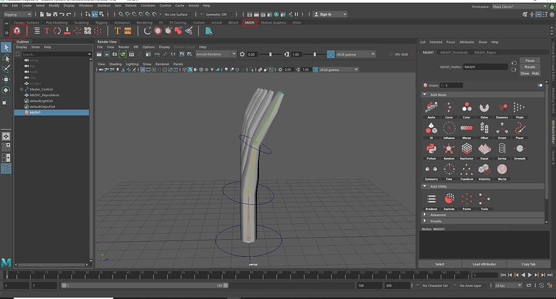
Task: Click the pause button on the status line
Action: point(297,14)
